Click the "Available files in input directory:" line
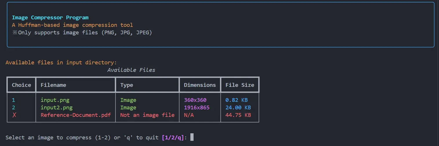 coord(61,63)
